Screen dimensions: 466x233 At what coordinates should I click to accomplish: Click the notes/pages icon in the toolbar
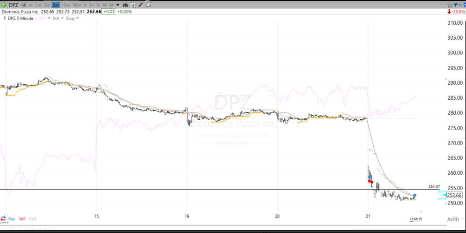148,5
